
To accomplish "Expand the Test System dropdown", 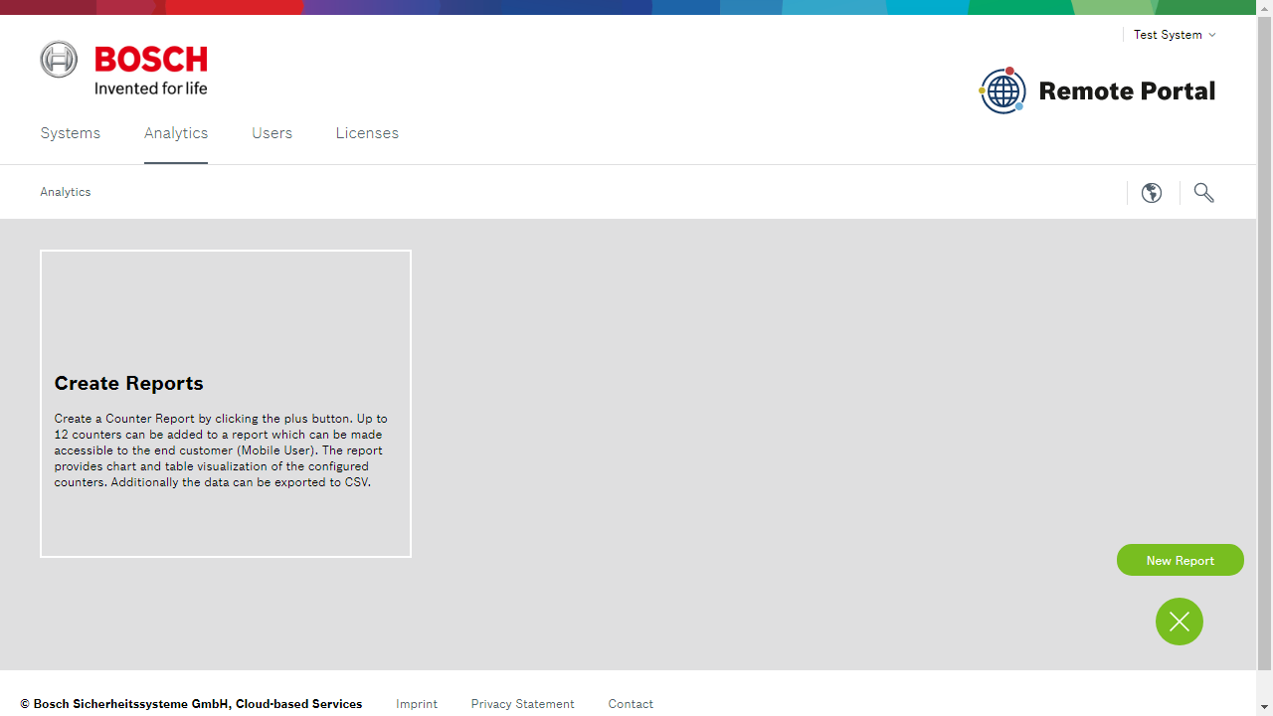I will click(1175, 35).
